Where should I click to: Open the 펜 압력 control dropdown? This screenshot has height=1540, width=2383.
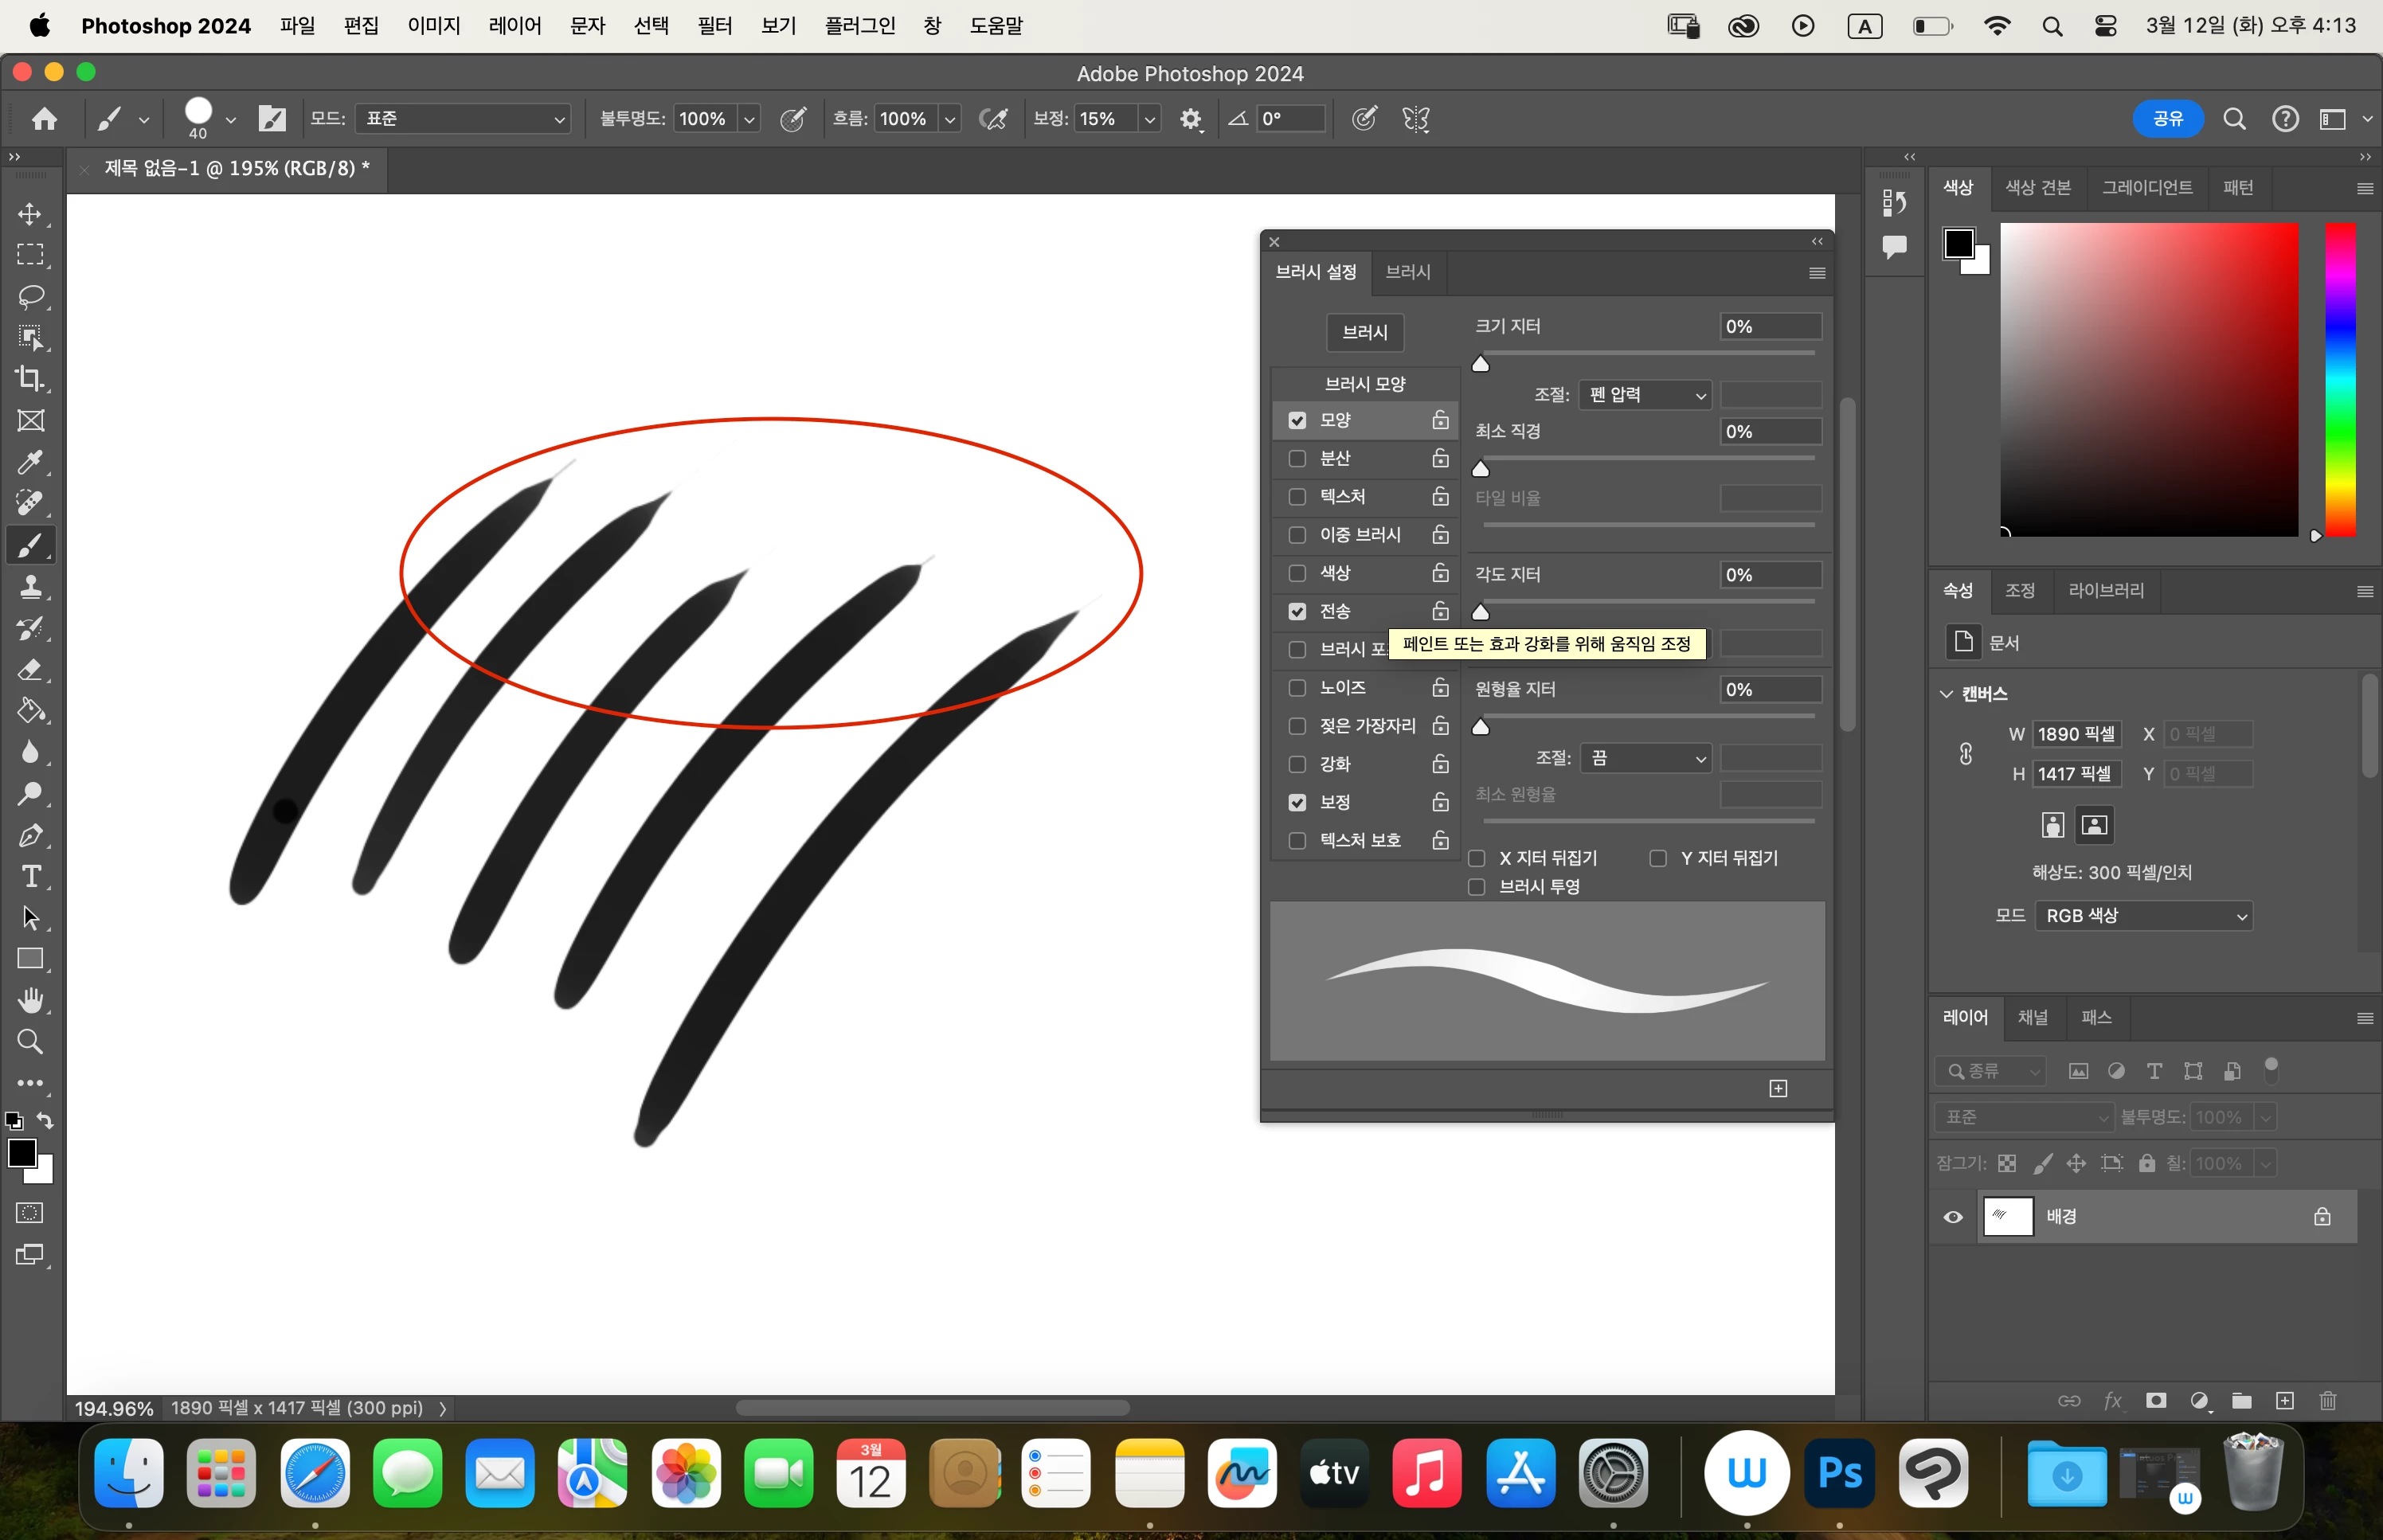point(1644,395)
